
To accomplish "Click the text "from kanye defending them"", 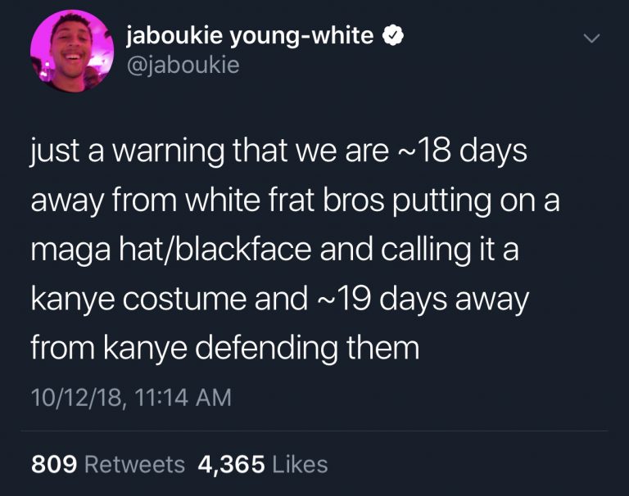I will point(225,349).
